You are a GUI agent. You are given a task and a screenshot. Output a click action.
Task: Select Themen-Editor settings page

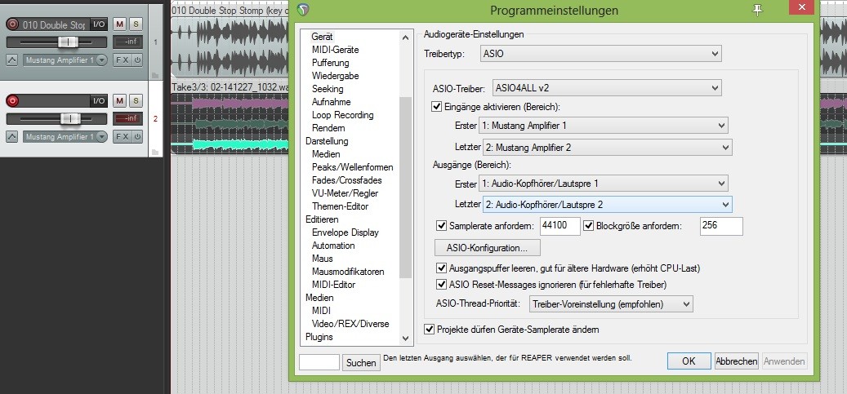click(341, 206)
